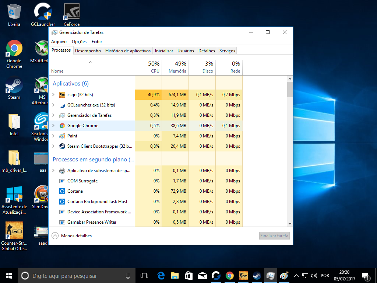Expand the Aplicativo de subsistema de spooler group
The width and height of the screenshot is (377, 283).
pyautogui.click(x=53, y=171)
